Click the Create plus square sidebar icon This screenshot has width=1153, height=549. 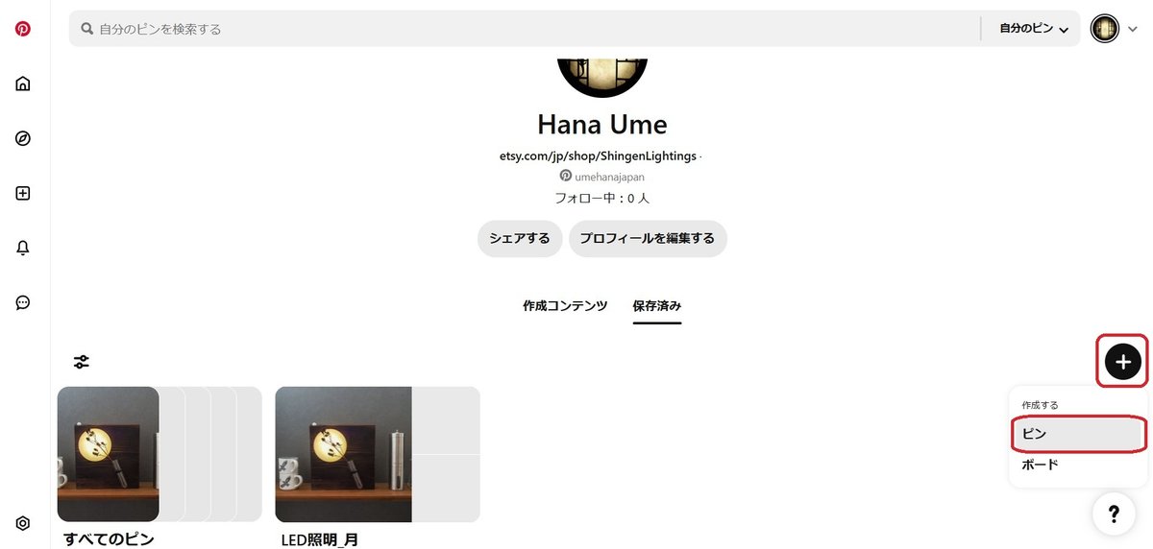(x=23, y=193)
